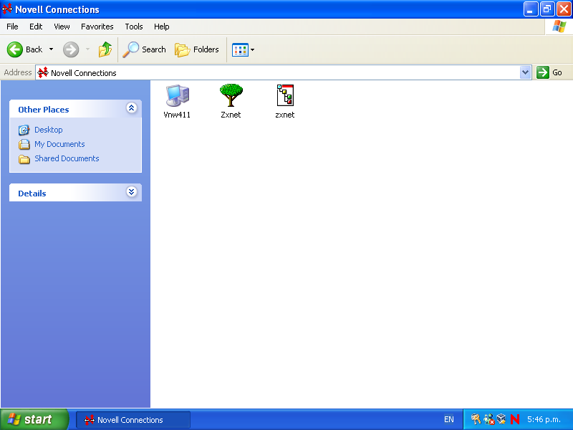Open the Search pane
573x430 pixels.
click(x=144, y=49)
